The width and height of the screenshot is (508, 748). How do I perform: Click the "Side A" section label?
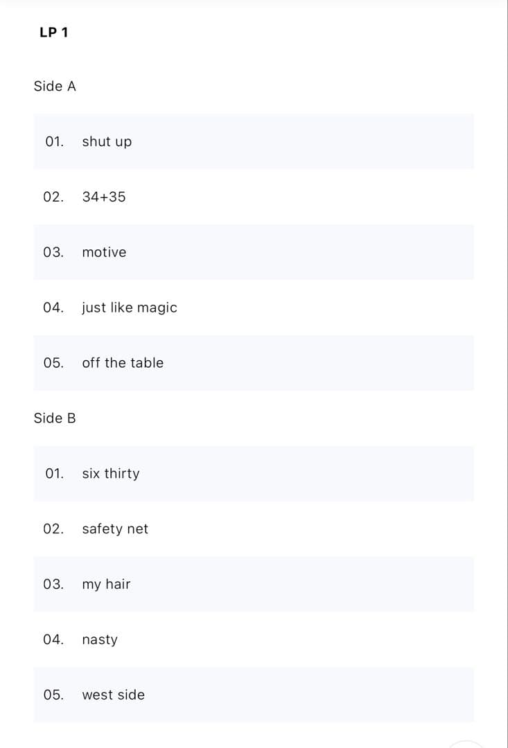click(55, 87)
